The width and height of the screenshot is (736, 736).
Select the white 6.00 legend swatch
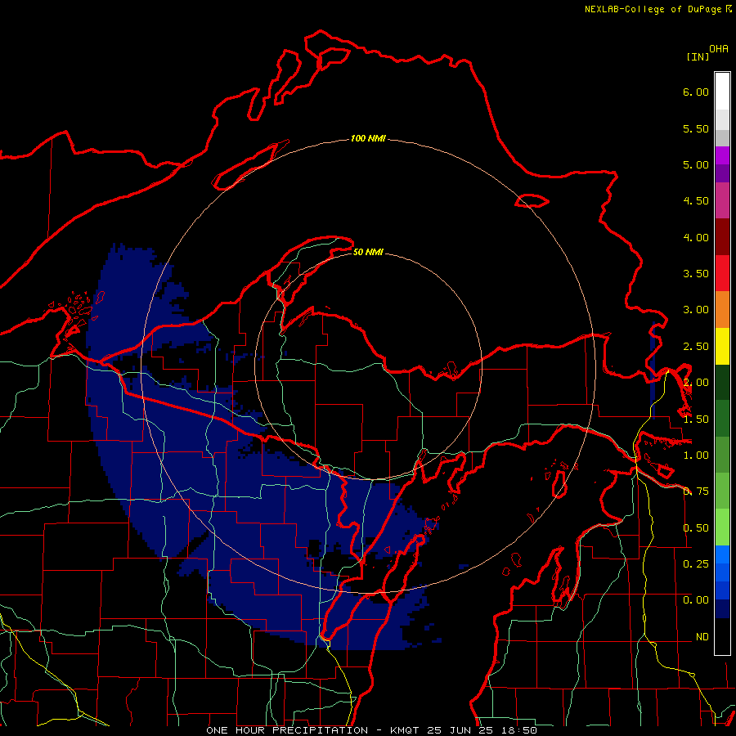point(722,92)
